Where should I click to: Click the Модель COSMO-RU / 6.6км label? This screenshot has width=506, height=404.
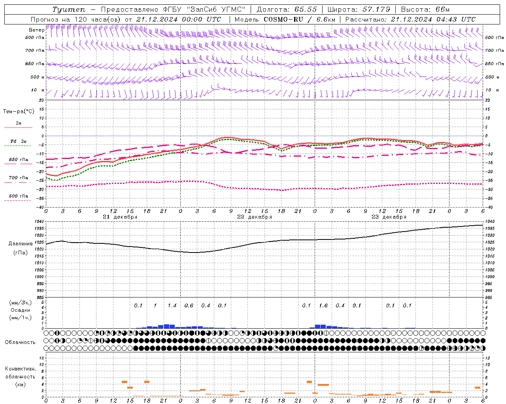285,19
